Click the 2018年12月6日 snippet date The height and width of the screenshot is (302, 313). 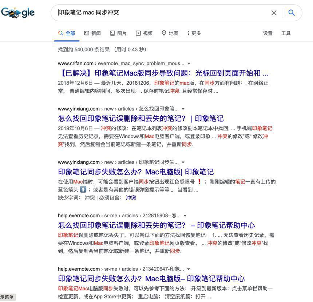coord(75,83)
